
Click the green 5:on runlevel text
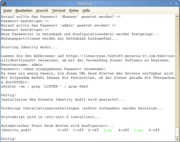(138, 130)
